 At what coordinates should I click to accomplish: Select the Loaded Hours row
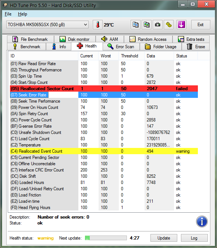point(104,183)
